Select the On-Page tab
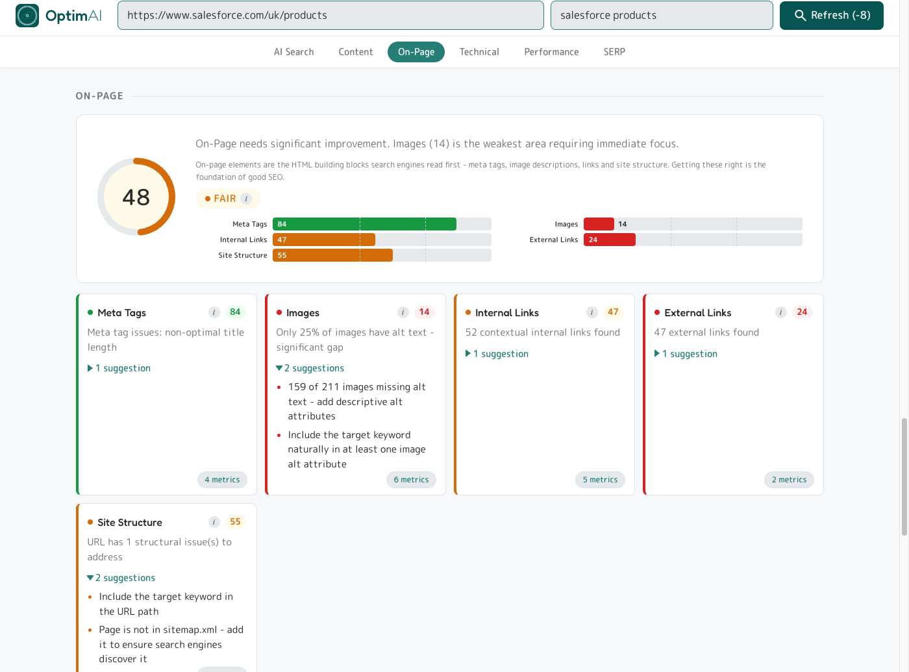 coord(416,52)
